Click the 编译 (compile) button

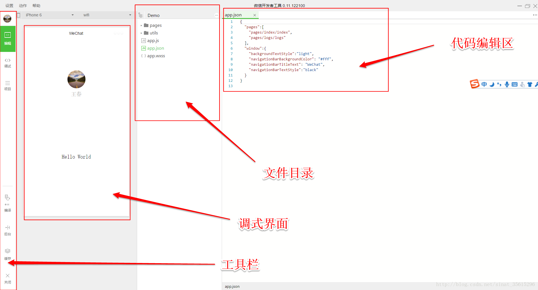(x=8, y=203)
